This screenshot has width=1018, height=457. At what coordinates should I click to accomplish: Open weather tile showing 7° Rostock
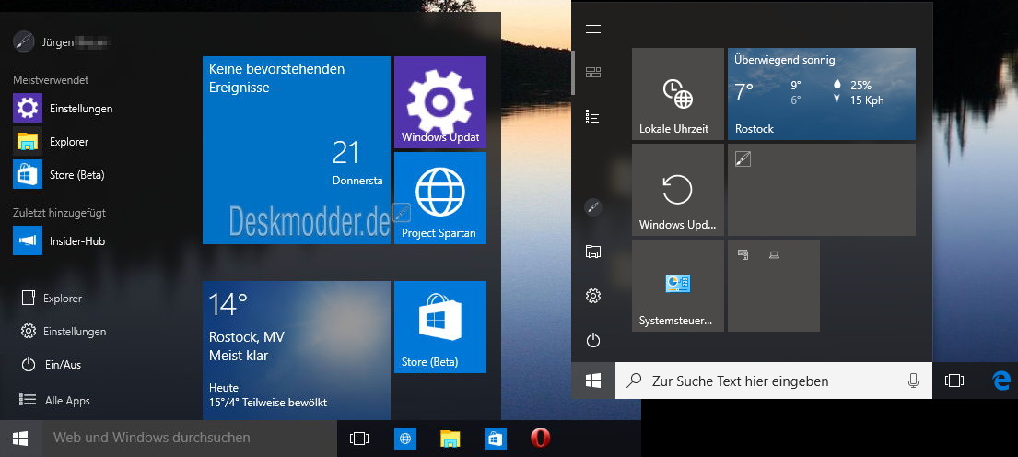pyautogui.click(x=821, y=94)
